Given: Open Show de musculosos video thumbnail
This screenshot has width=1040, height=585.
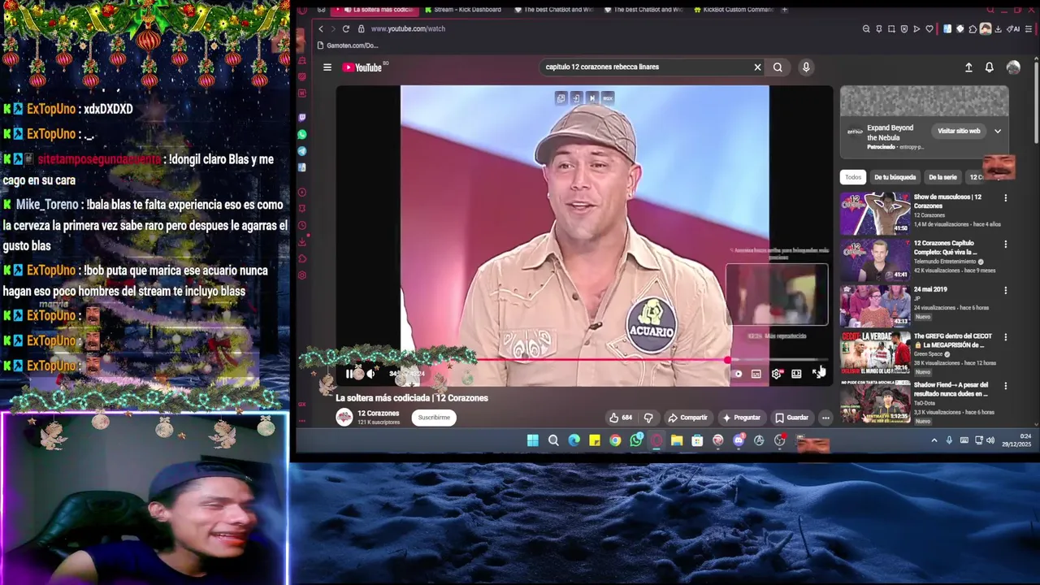Looking at the screenshot, I should (x=875, y=214).
